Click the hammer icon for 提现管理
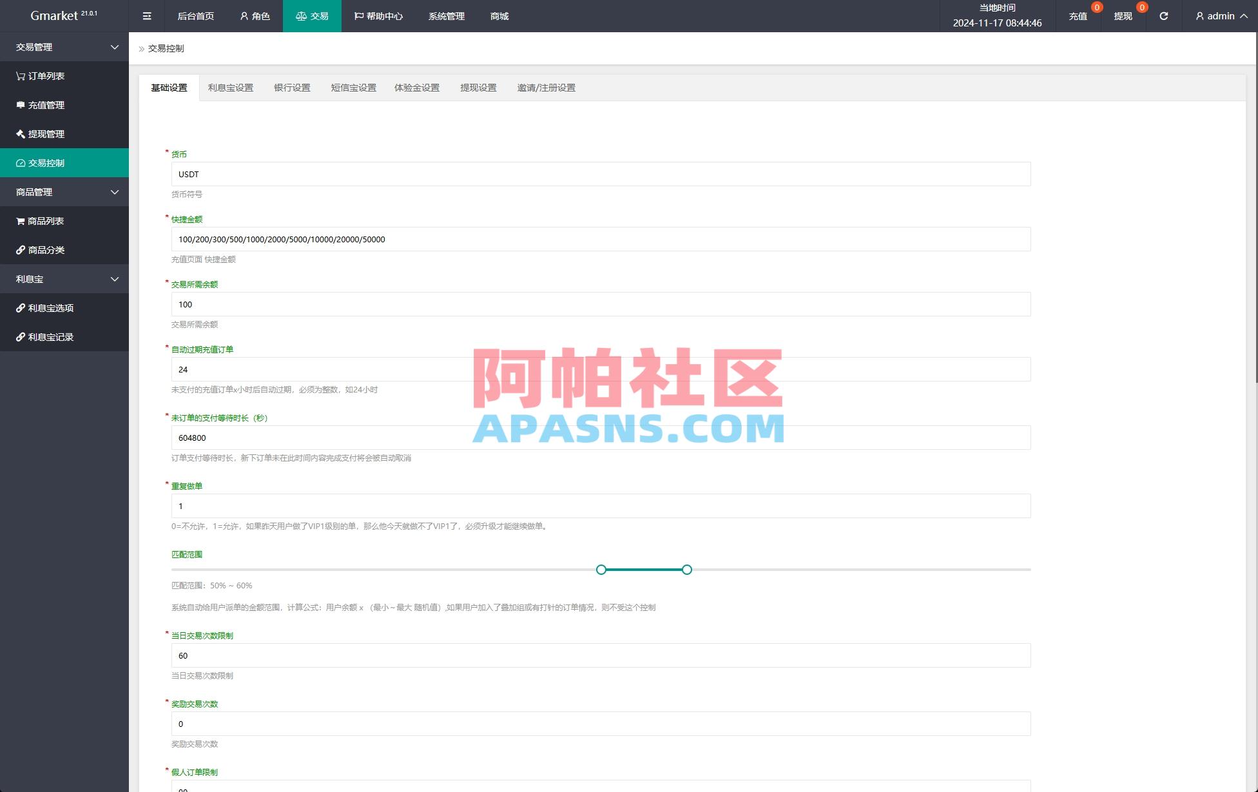The width and height of the screenshot is (1258, 792). [20, 134]
